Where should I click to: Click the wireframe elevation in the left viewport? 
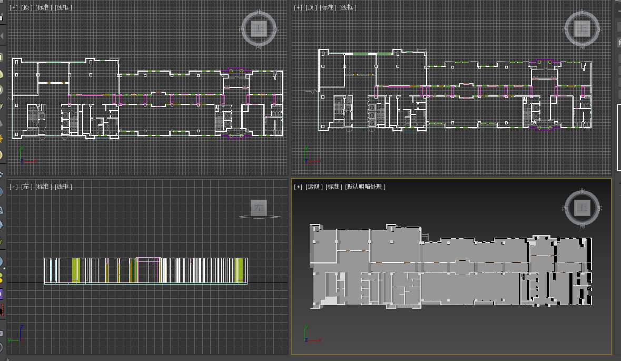point(145,270)
